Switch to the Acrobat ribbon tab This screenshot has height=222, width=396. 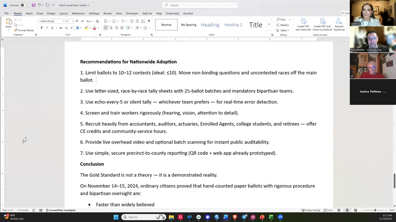(188, 13)
